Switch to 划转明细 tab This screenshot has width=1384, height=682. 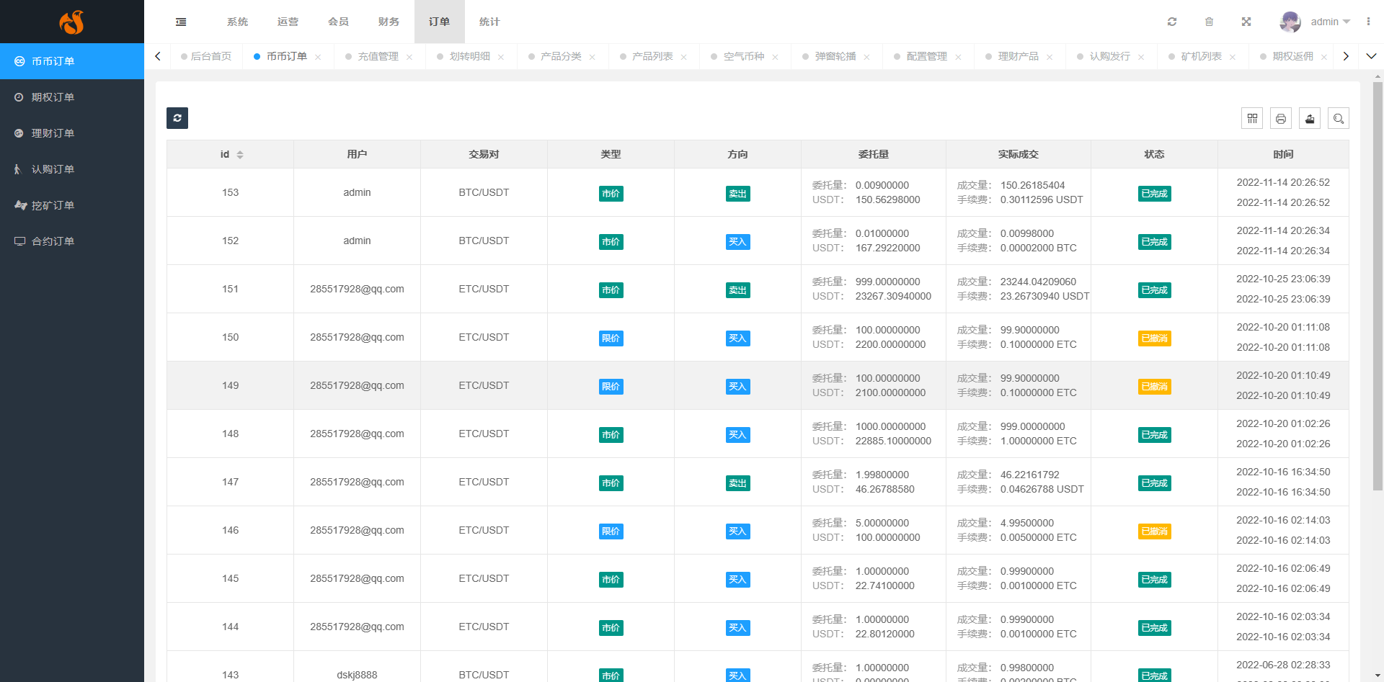tap(469, 56)
